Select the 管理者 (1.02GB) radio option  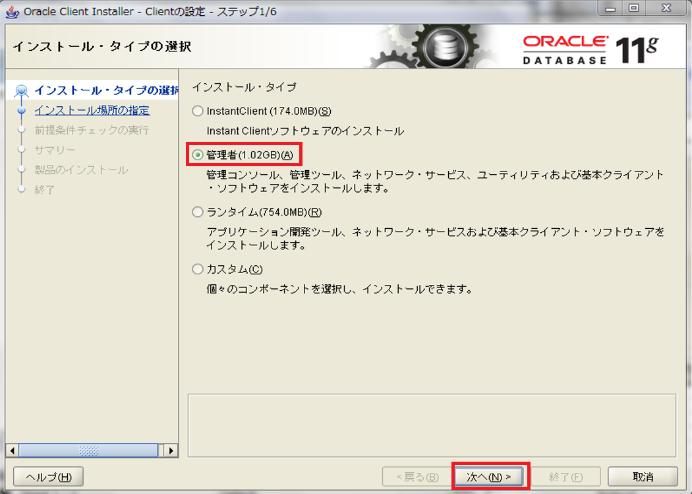(x=197, y=155)
